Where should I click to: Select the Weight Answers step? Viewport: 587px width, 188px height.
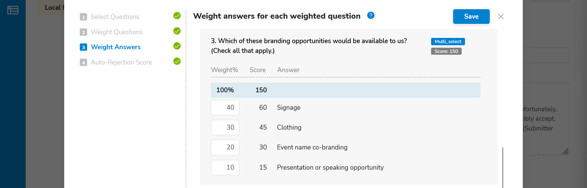(x=116, y=47)
